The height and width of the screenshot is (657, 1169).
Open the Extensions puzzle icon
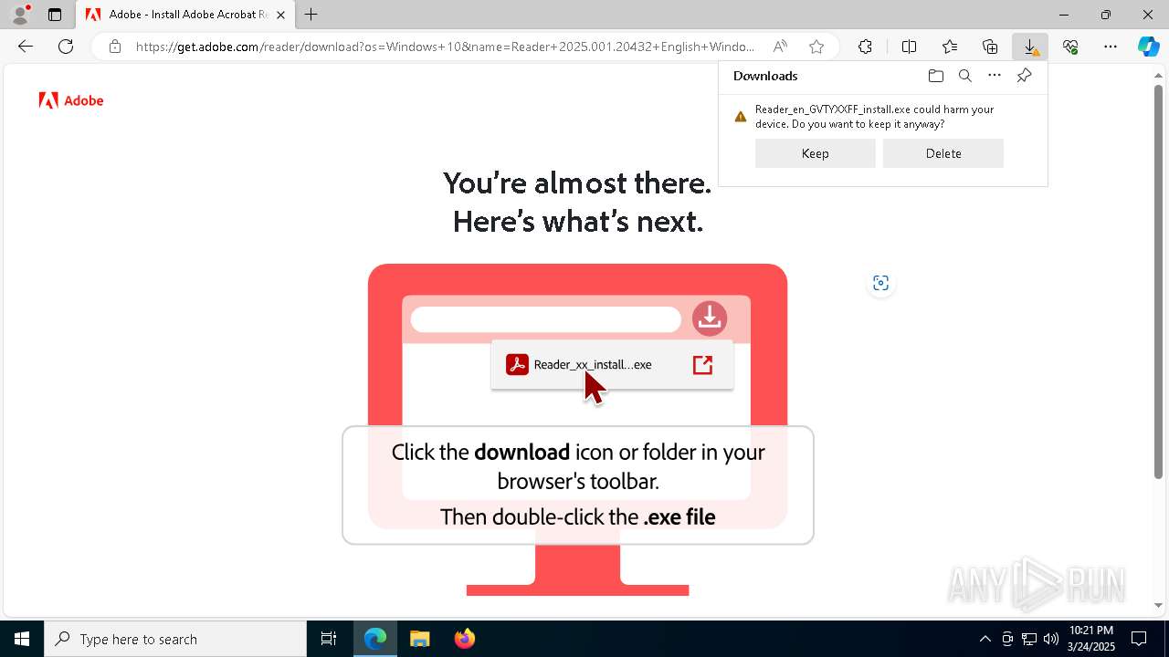coord(865,47)
